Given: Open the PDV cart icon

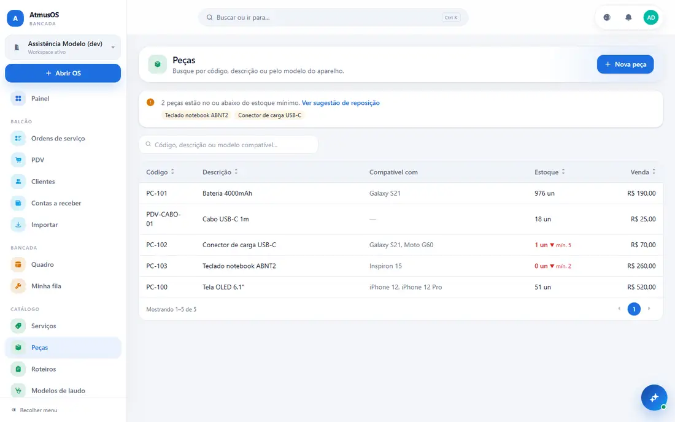Looking at the screenshot, I should [18, 160].
